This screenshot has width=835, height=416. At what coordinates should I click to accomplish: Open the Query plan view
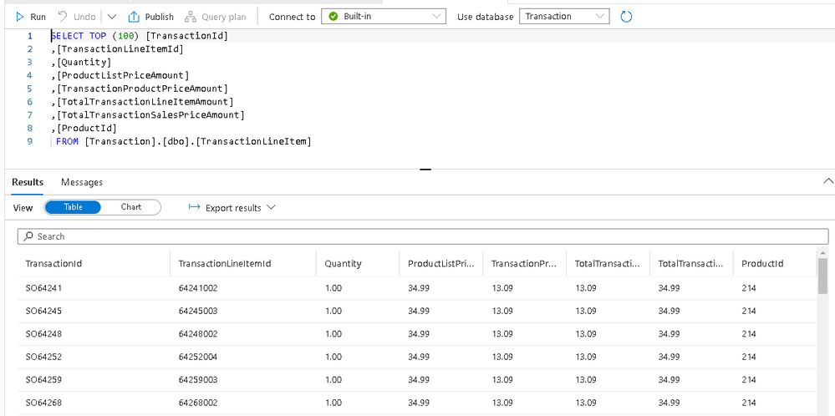[215, 17]
